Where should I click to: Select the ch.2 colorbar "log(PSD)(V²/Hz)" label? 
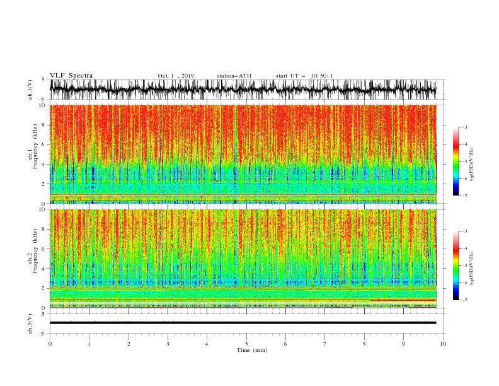click(472, 269)
